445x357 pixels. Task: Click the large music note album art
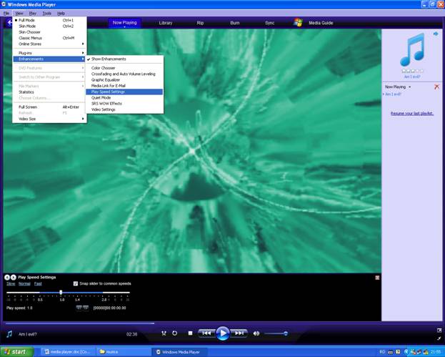click(x=412, y=49)
